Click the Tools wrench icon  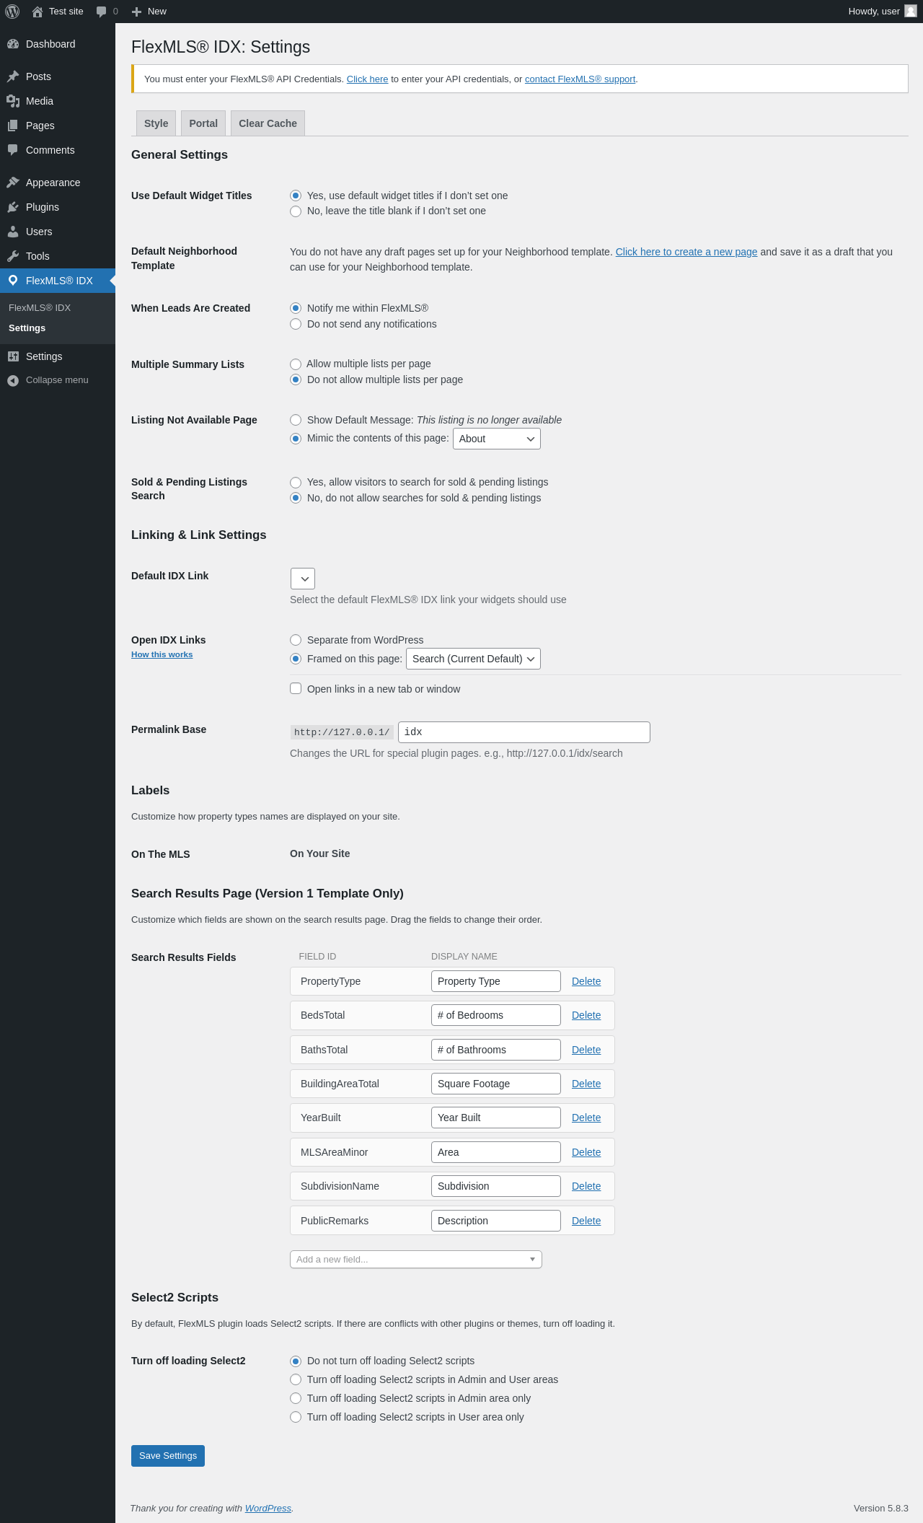pos(13,256)
